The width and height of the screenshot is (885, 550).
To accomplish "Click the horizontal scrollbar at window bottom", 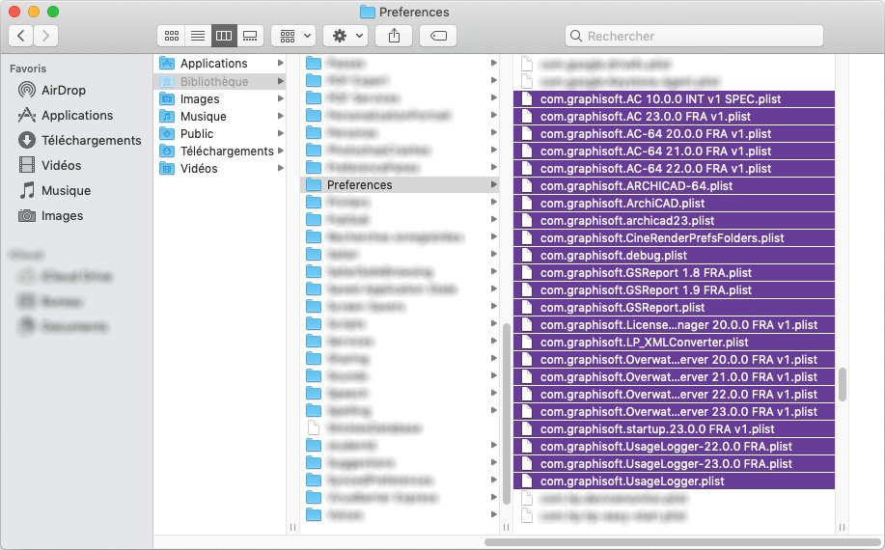I will click(x=683, y=542).
